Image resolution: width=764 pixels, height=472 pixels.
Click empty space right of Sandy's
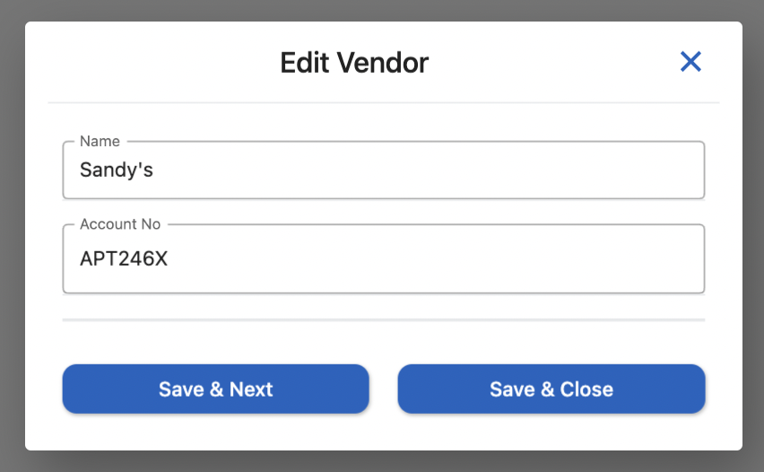pos(448,170)
